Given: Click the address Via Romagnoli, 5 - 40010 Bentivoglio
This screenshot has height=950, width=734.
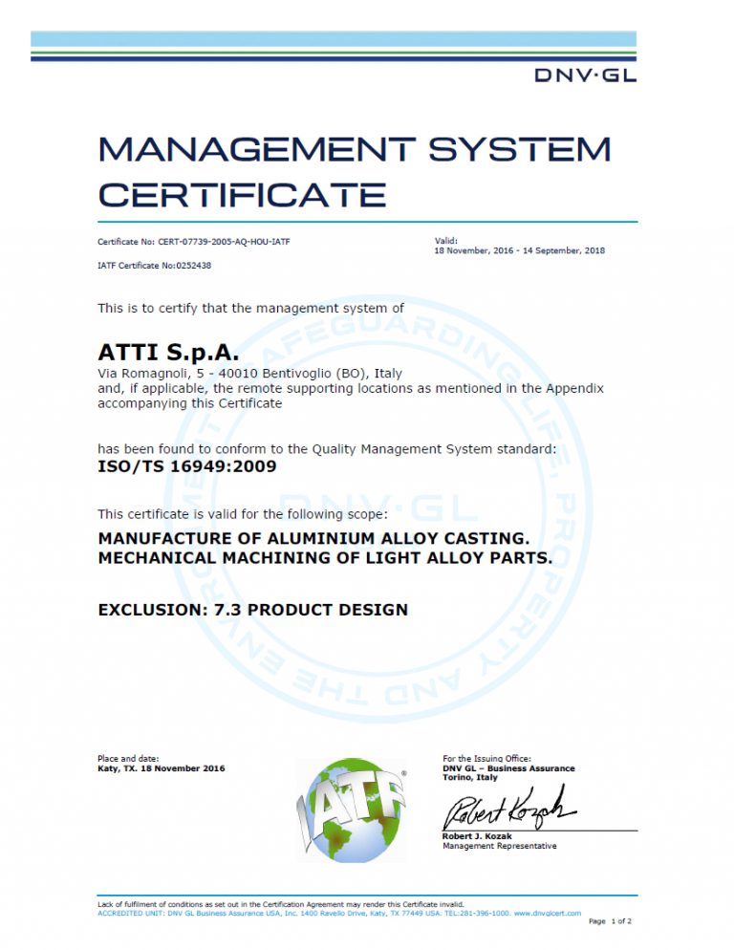Looking at the screenshot, I should pyautogui.click(x=249, y=373).
